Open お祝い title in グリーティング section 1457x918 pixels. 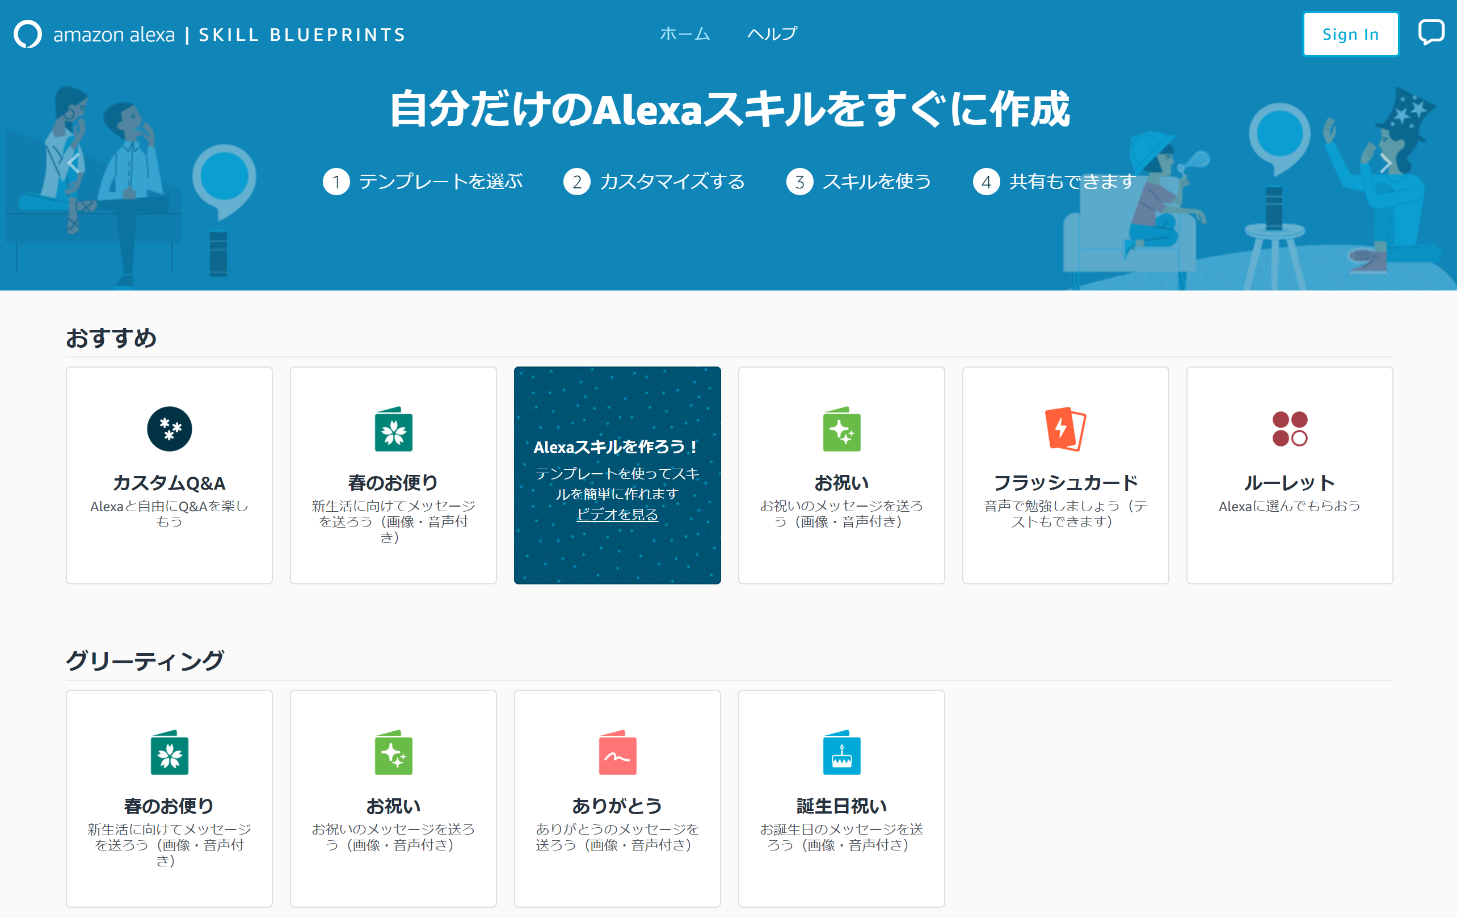(393, 806)
